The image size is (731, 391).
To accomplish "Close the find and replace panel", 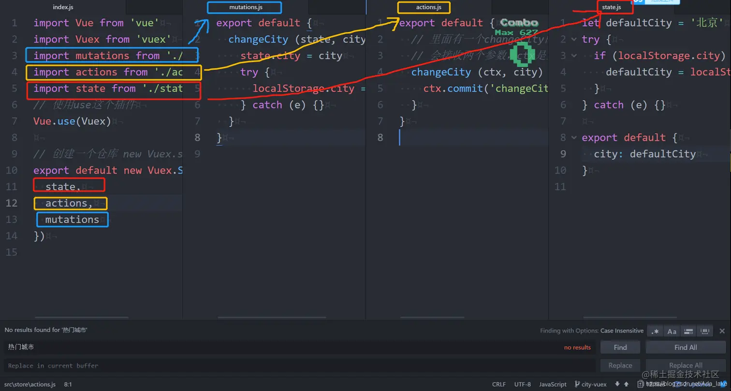I will click(722, 331).
